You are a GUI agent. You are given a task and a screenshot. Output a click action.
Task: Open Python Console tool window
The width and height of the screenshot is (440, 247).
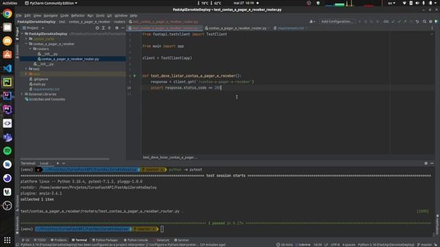[136, 240]
